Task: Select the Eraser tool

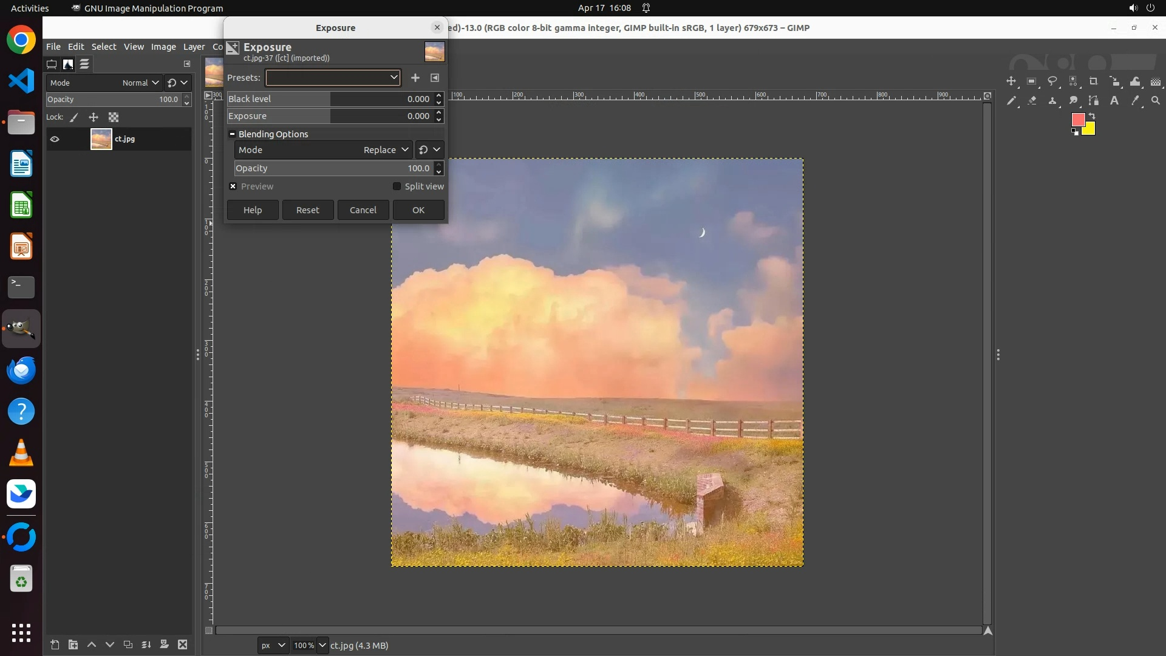Action: click(x=1032, y=101)
